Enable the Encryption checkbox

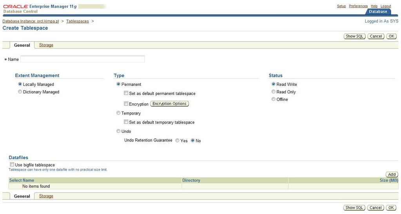tap(126, 103)
